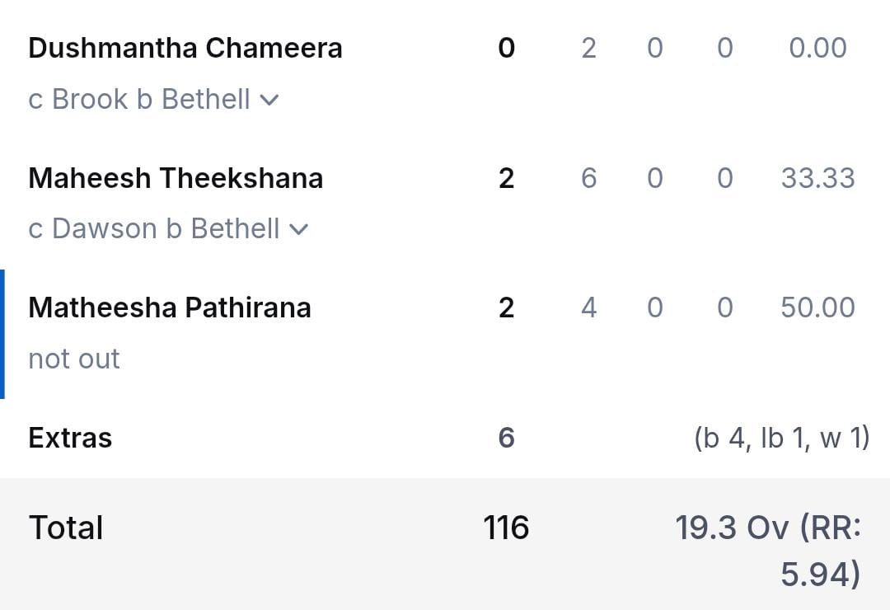Expand the Theekshana dismissal chevron
Viewport: 890px width, 610px height.
tap(299, 230)
